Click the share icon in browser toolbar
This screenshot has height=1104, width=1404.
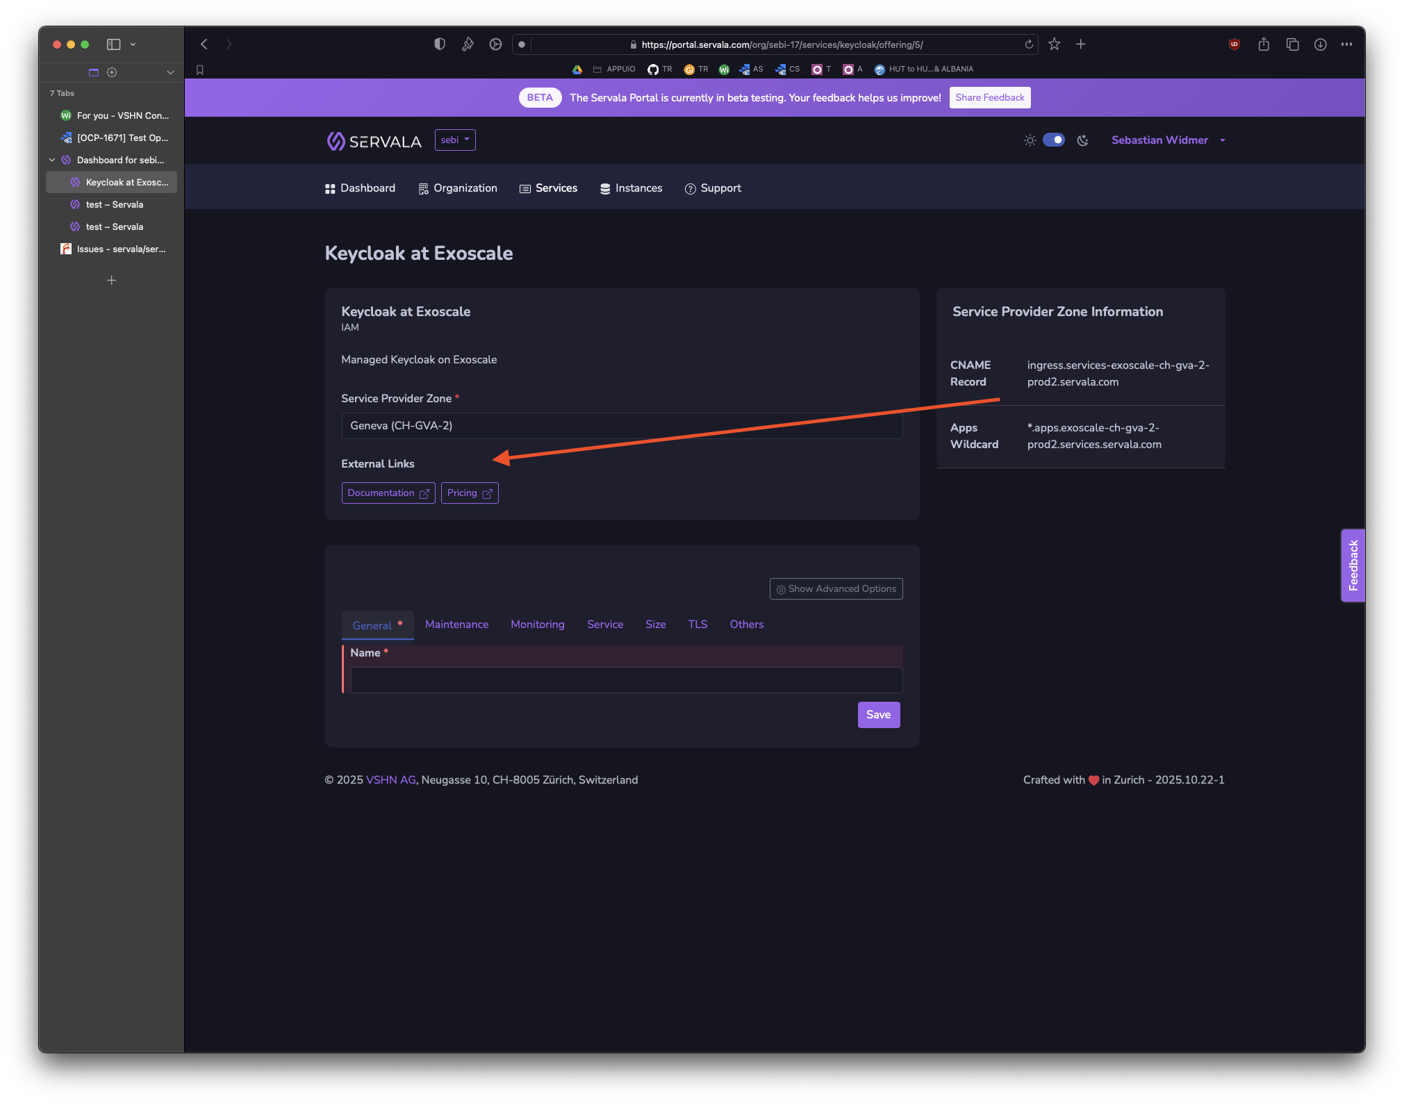(x=1264, y=44)
